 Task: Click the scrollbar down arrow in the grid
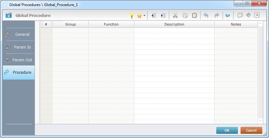[260, 120]
